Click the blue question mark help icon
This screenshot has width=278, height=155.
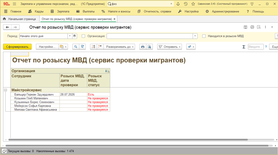tap(266, 46)
